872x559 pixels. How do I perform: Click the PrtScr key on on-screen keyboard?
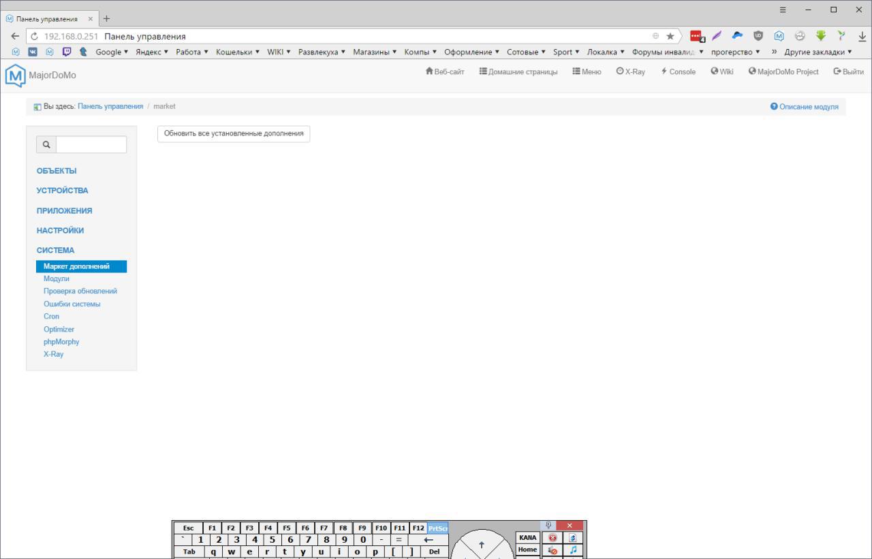click(437, 528)
